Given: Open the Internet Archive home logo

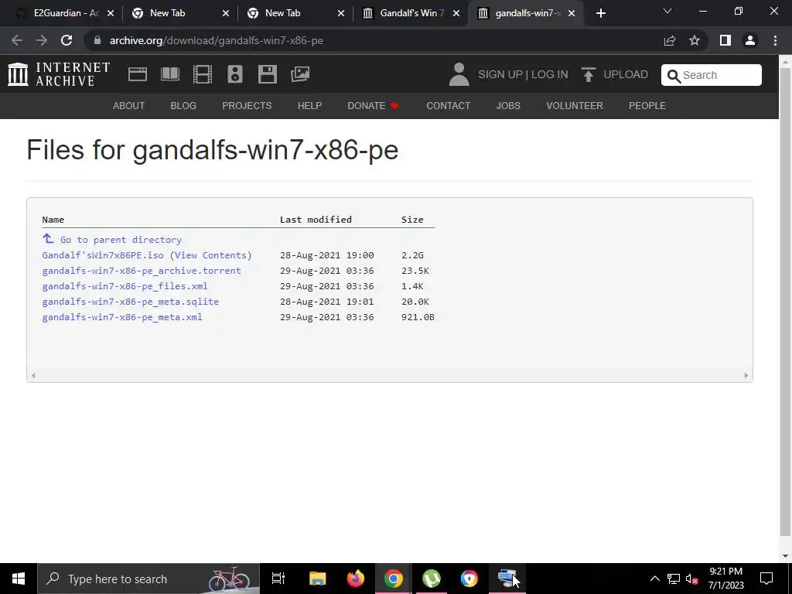Looking at the screenshot, I should coord(59,74).
